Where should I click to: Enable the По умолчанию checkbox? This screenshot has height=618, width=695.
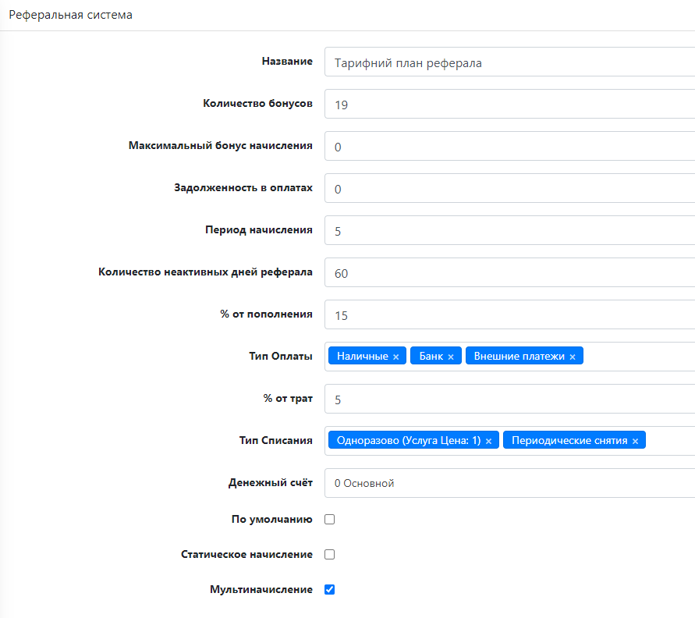point(329,519)
